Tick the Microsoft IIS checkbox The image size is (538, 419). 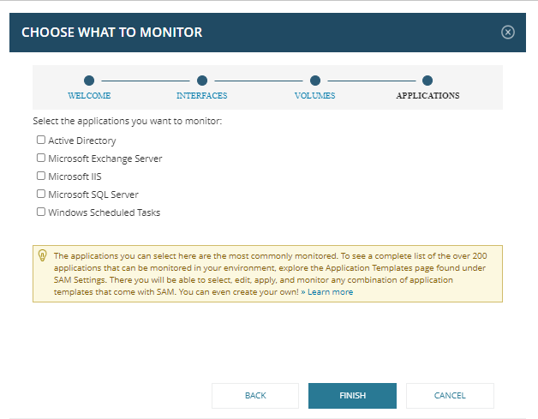41,176
